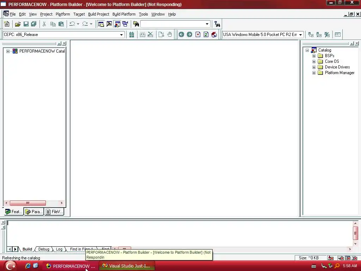Screen dimensions: 361x271
Task: Expand the Device Drivers folder node
Action: (314, 67)
